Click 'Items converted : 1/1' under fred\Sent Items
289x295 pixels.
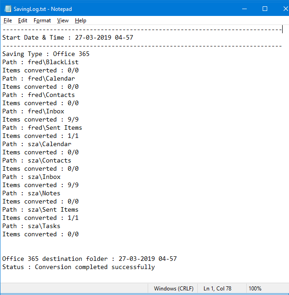(40, 136)
